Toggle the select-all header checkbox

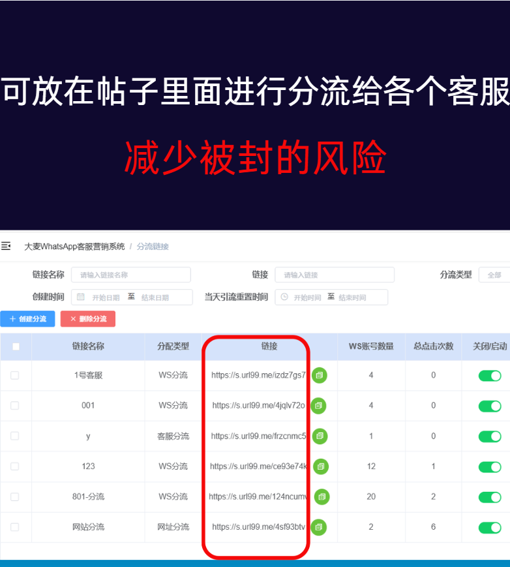tap(16, 346)
